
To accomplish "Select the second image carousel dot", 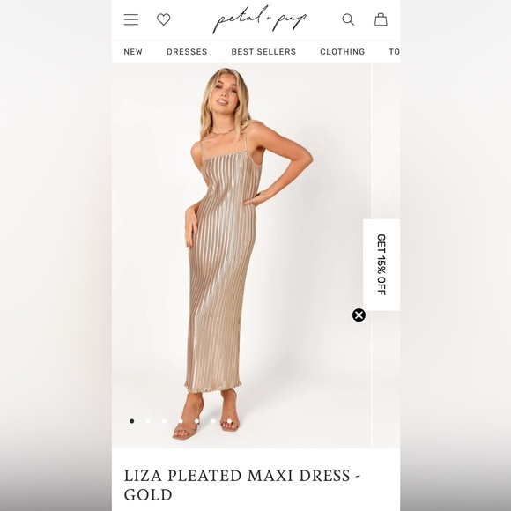I will click(148, 421).
